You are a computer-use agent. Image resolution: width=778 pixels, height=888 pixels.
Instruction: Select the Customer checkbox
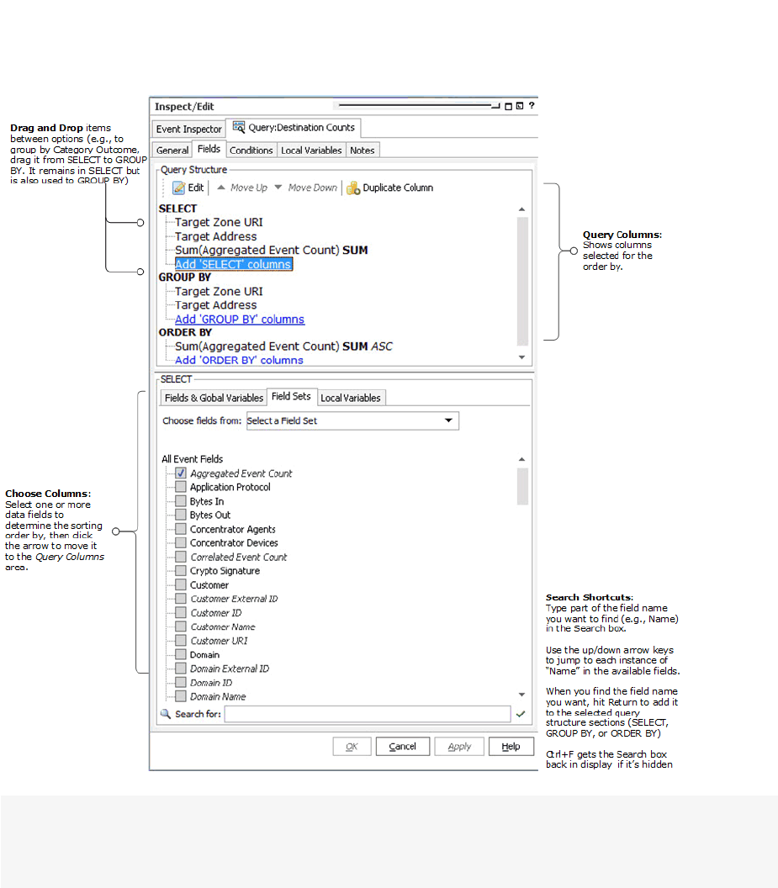coord(181,584)
